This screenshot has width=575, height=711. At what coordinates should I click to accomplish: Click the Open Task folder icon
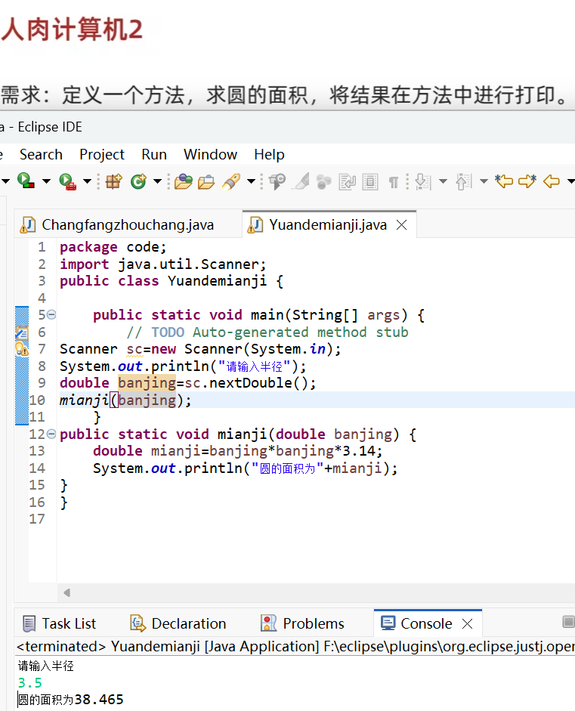pyautogui.click(x=206, y=182)
